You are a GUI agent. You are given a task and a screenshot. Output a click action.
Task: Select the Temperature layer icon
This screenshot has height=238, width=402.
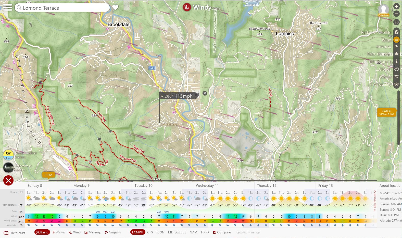[396, 61]
